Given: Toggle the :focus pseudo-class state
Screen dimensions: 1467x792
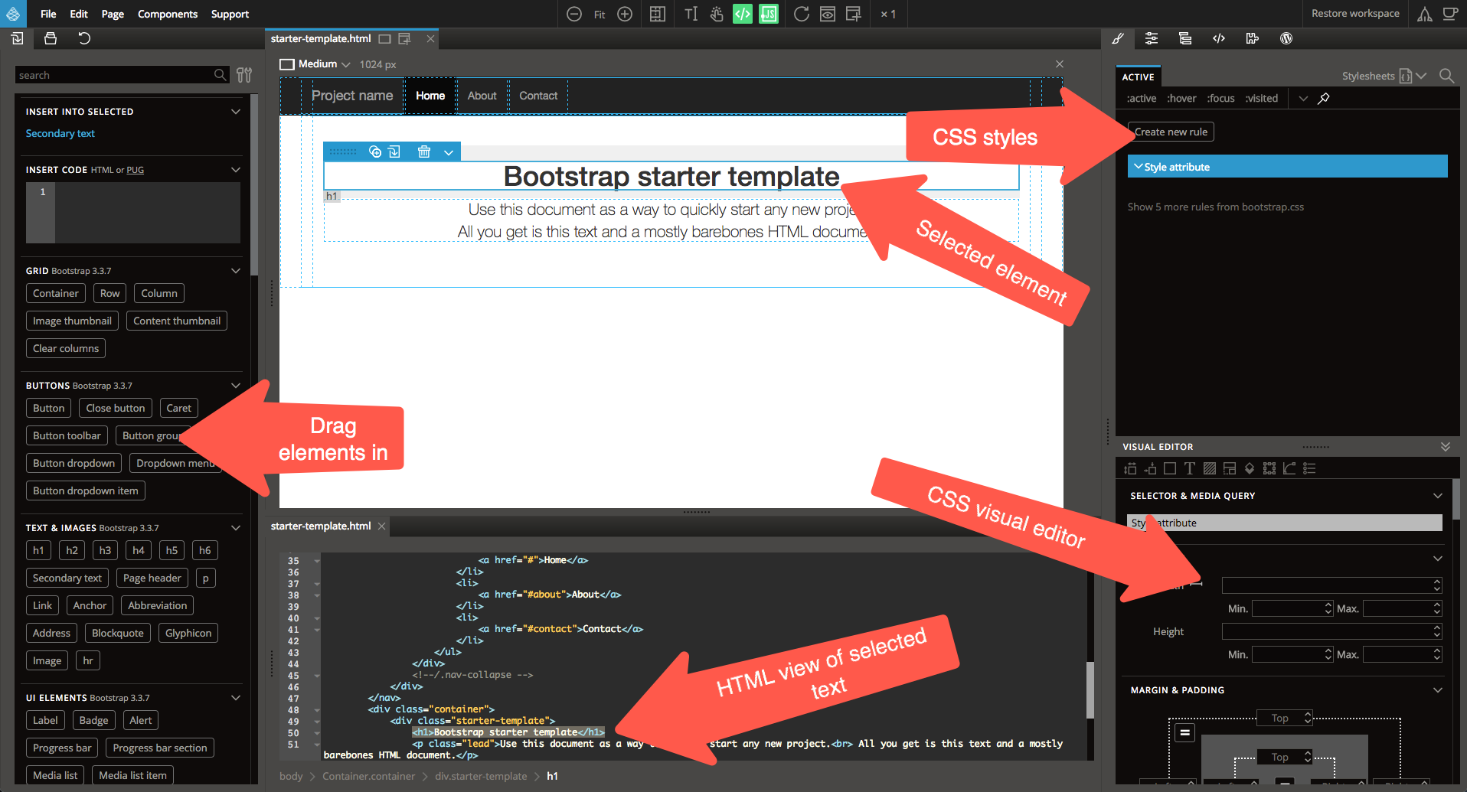Looking at the screenshot, I should point(1220,98).
